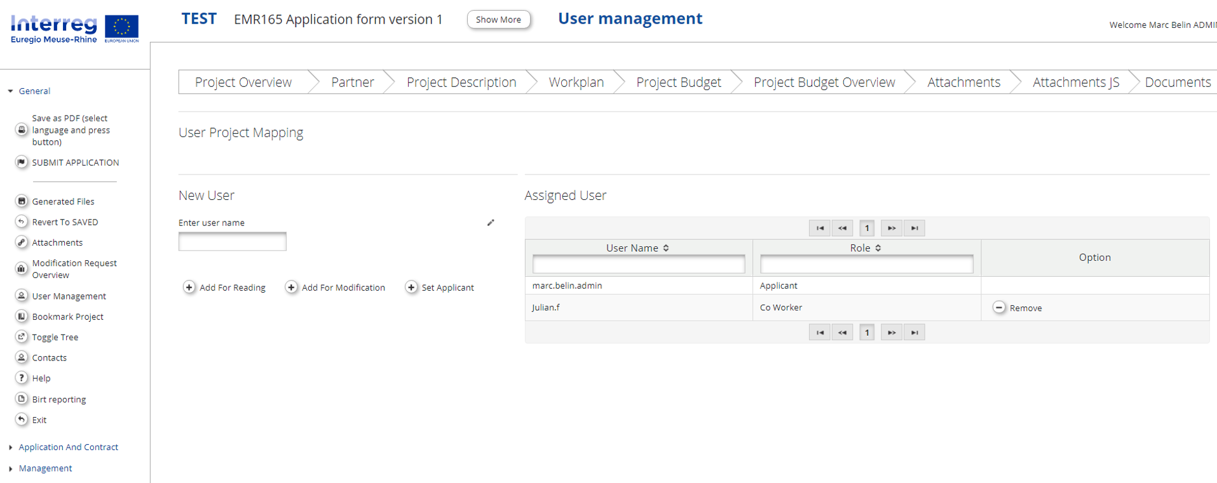
Task: Open the Workplan tab
Action: [x=576, y=83]
